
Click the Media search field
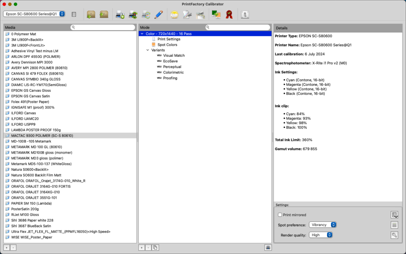[x=103, y=27]
